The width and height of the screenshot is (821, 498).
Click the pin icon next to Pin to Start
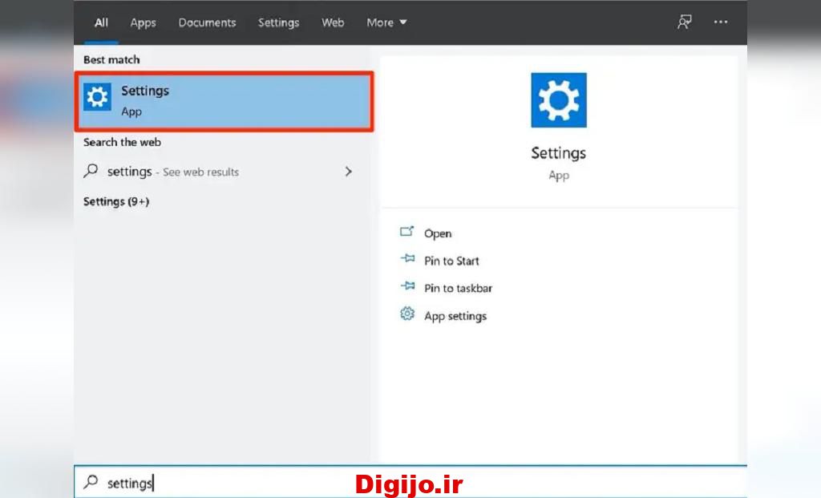point(407,259)
